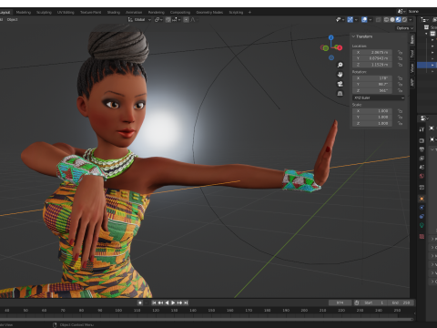The height and width of the screenshot is (328, 437).
Task: Open the Object menu in viewport header
Action: pos(12,19)
